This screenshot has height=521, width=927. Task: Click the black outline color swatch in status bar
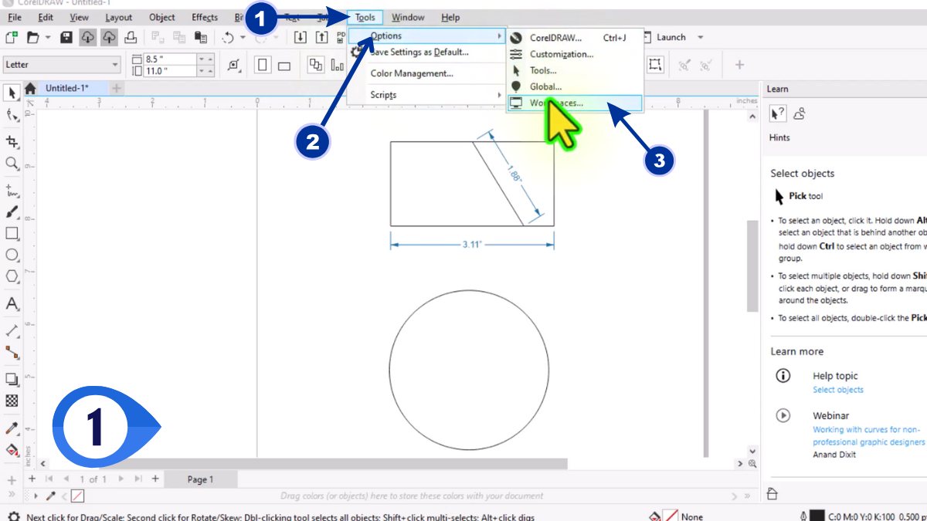coord(817,516)
